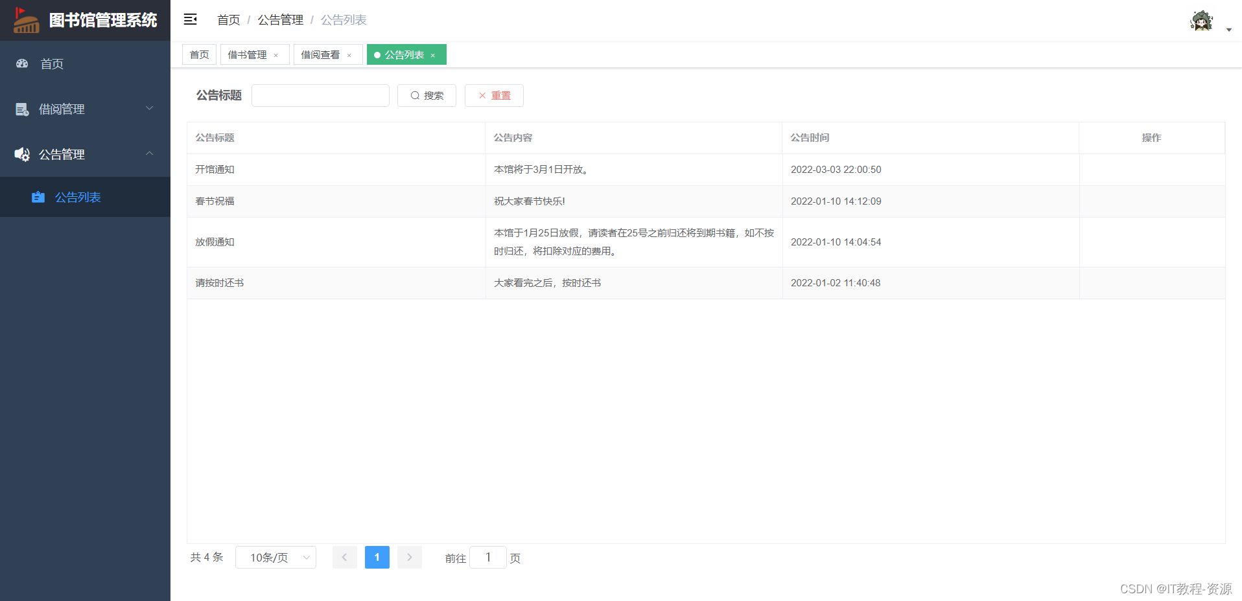Select page number 1
The height and width of the screenshot is (601, 1242).
[x=377, y=557]
